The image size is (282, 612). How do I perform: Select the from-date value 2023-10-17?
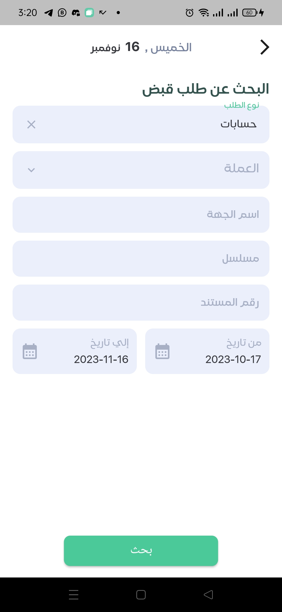(x=233, y=359)
